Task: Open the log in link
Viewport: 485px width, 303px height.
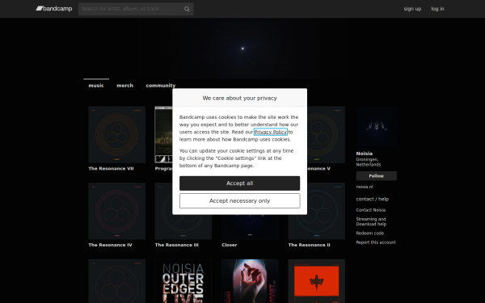Action: [x=437, y=9]
